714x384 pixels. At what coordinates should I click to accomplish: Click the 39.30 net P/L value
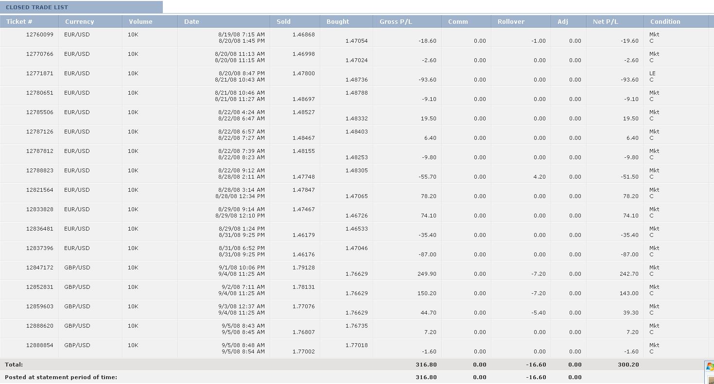click(631, 313)
